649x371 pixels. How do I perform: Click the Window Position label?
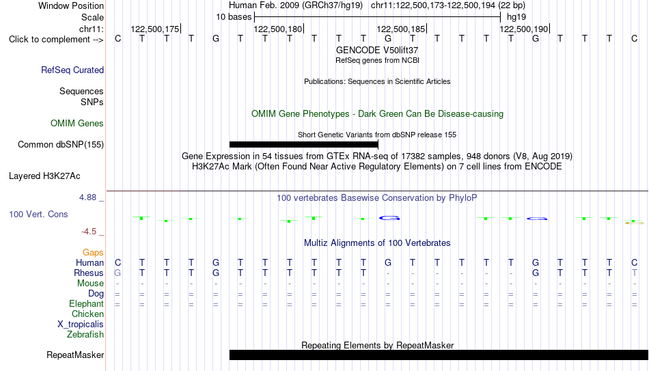point(71,5)
